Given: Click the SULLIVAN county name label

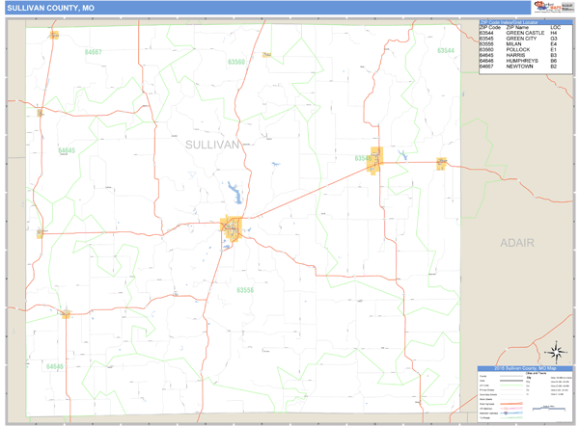Looking at the screenshot, I should [x=210, y=145].
